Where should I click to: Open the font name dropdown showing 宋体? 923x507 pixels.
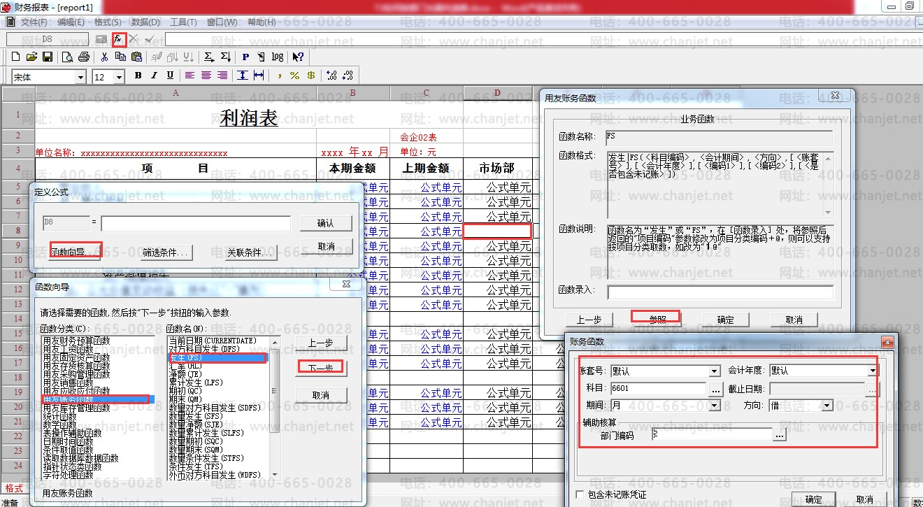[80, 77]
